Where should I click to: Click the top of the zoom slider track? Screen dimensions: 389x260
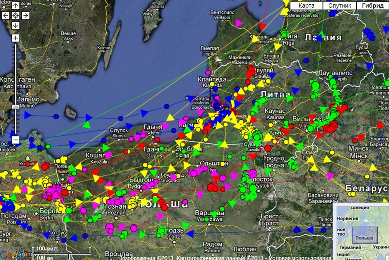point(16,45)
